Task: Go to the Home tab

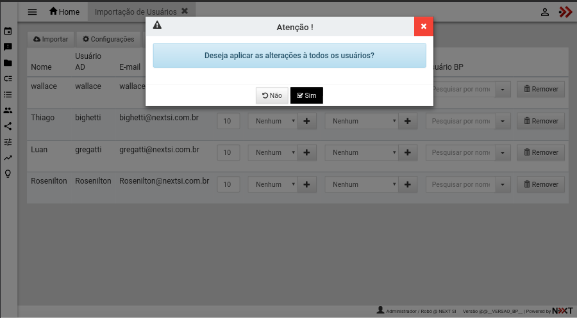Action: click(65, 12)
